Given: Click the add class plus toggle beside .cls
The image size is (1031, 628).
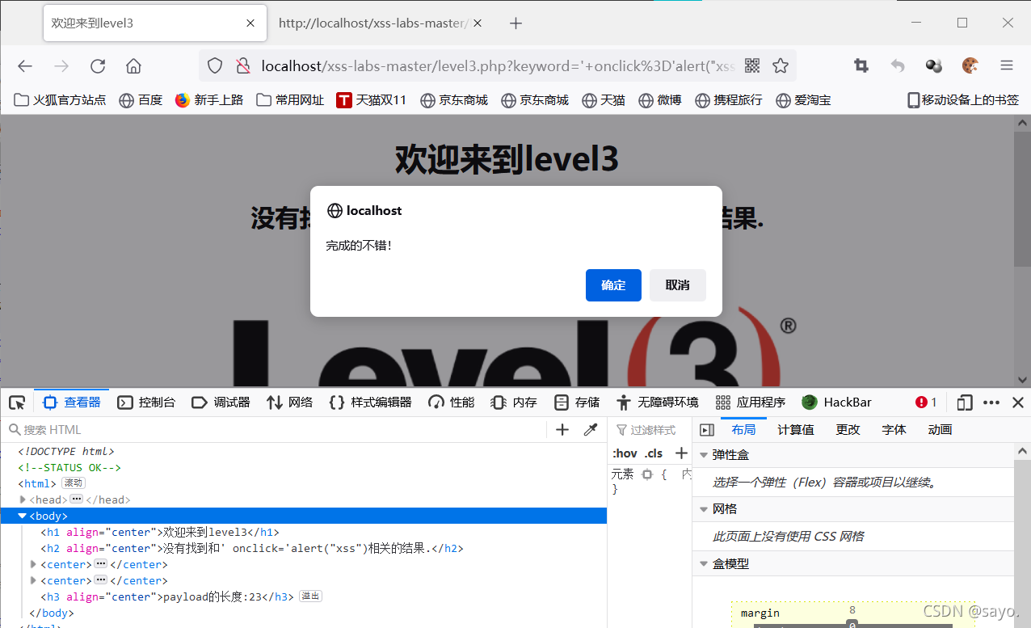Looking at the screenshot, I should click(x=681, y=453).
